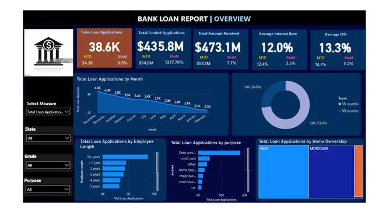Click the credit card purpose bar

[x=203, y=158]
